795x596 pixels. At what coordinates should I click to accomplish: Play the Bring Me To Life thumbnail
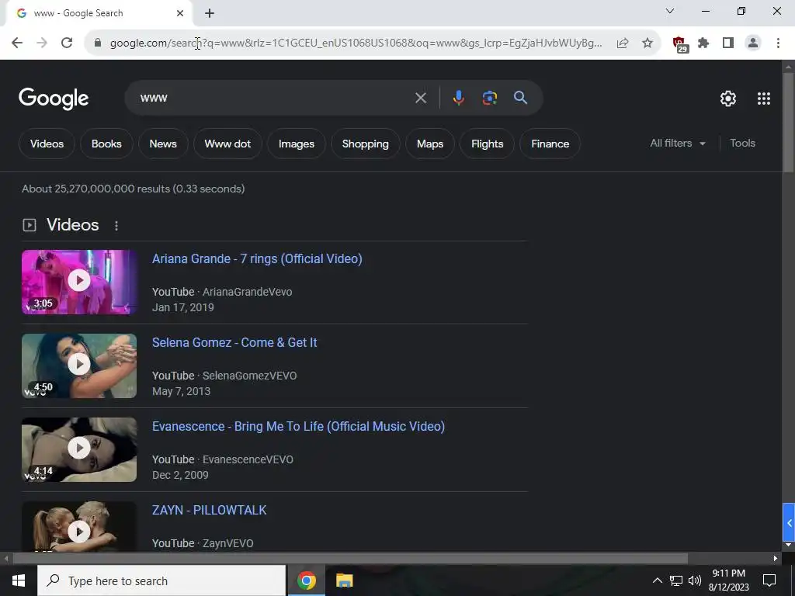[79, 449]
